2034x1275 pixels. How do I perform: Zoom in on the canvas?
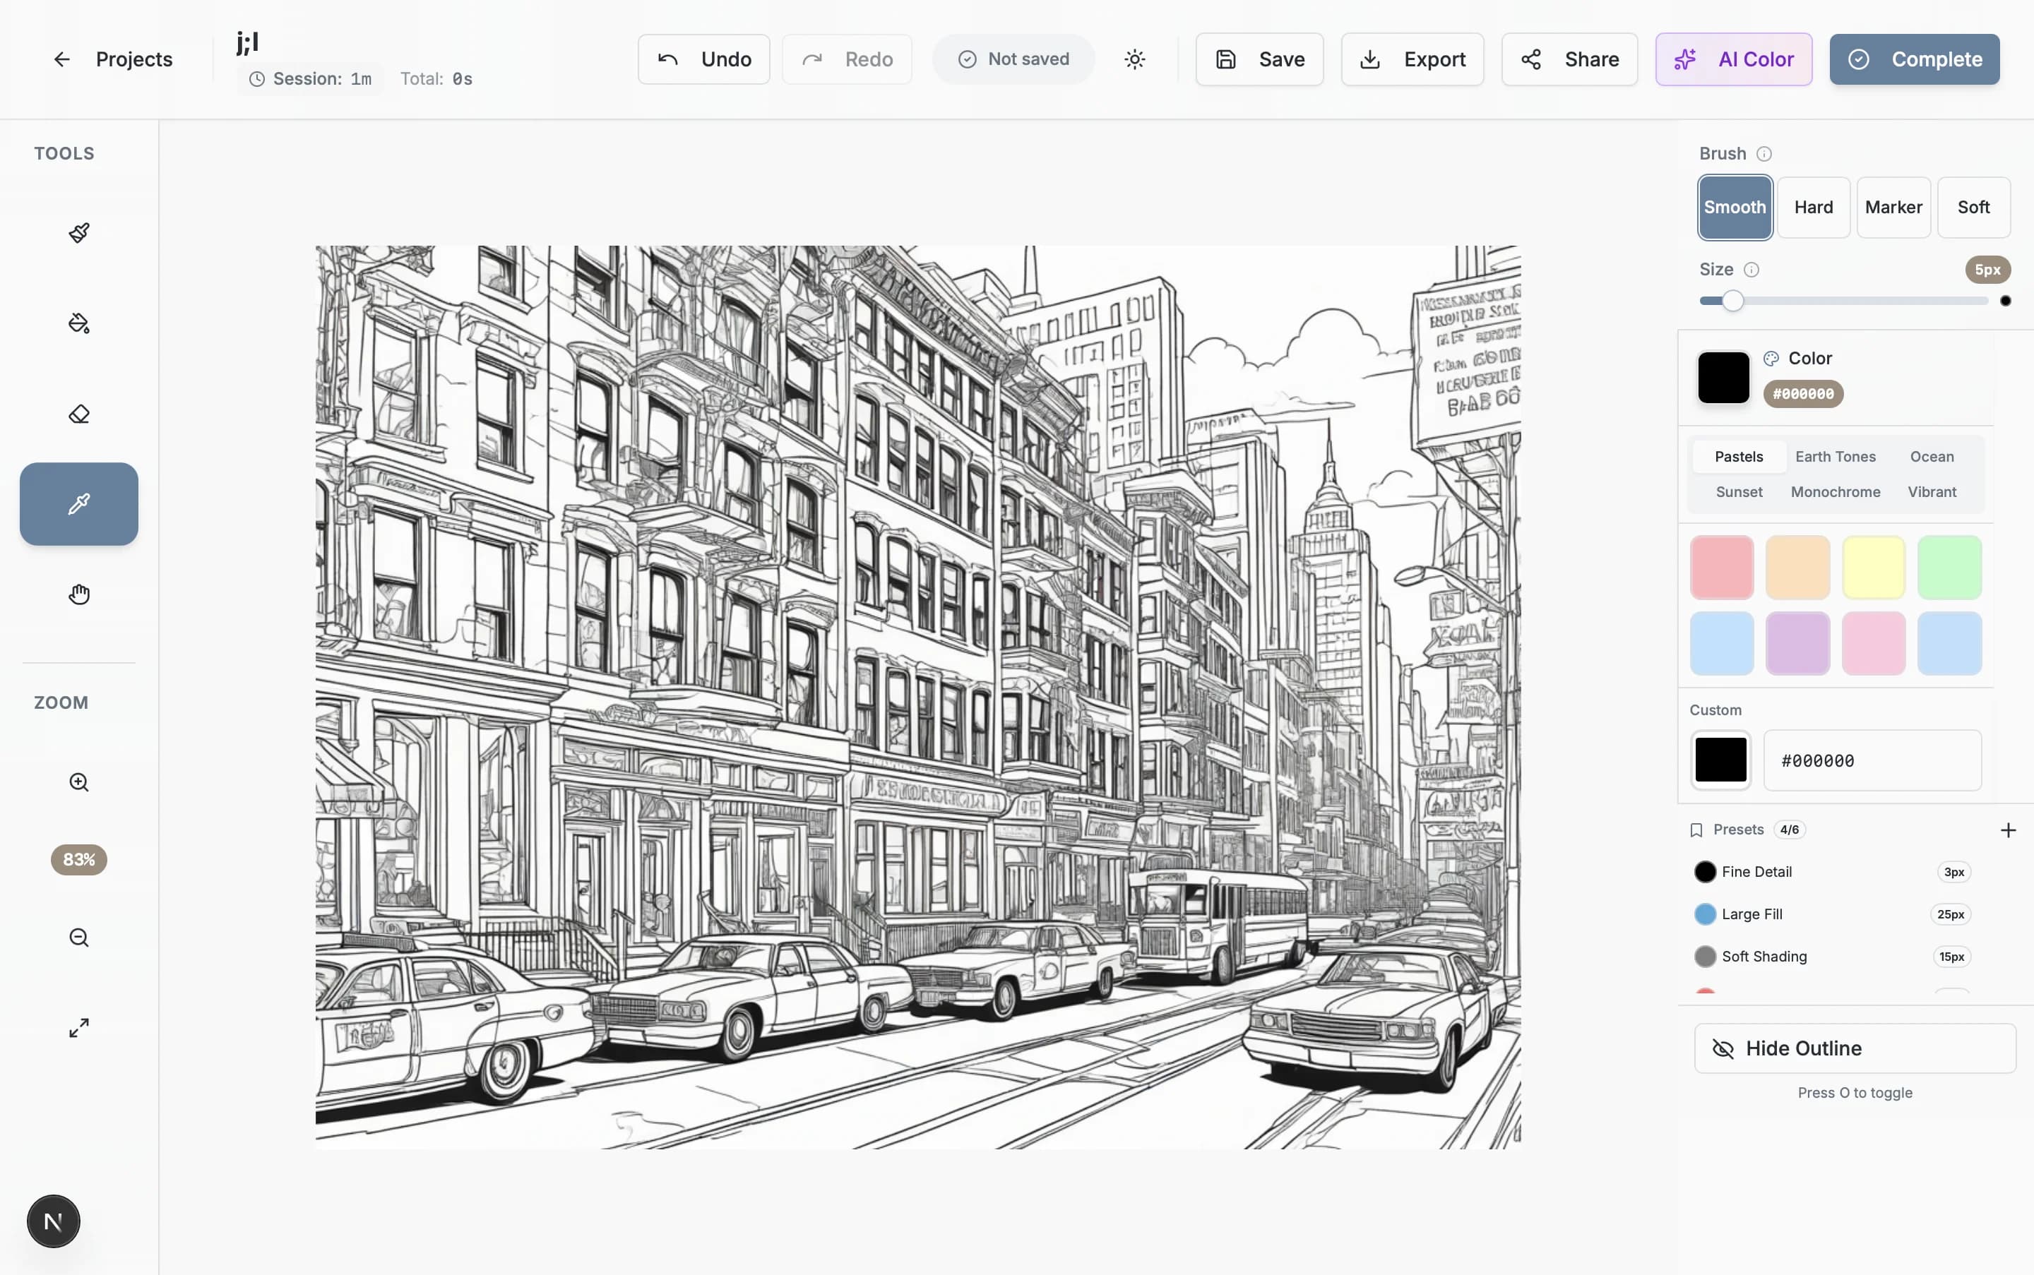(78, 782)
